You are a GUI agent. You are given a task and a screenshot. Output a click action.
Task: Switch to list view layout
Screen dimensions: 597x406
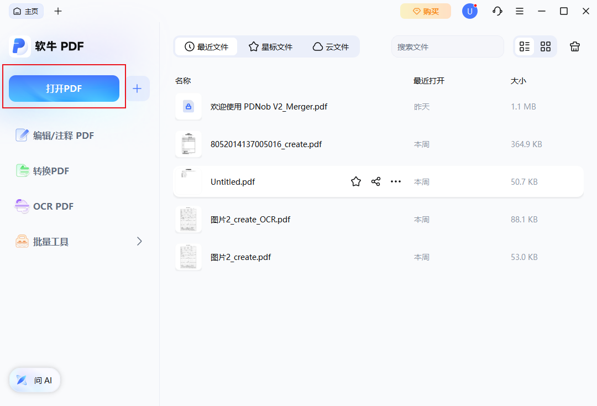click(524, 46)
